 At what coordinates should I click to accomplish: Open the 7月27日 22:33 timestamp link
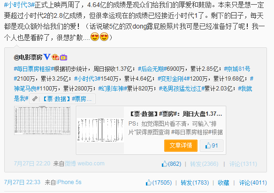[22, 182]
